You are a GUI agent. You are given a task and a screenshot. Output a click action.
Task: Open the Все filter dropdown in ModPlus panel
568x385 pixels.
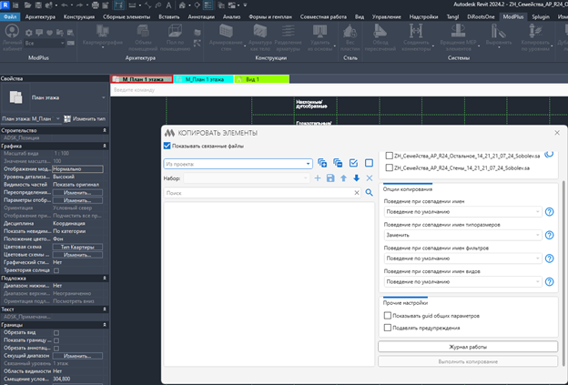(45, 43)
